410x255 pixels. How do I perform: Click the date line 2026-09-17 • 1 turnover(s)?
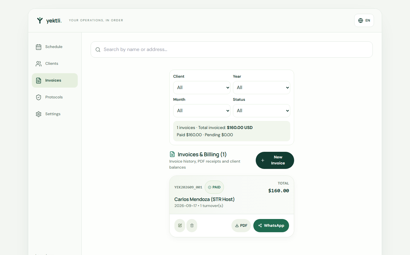coord(199,206)
